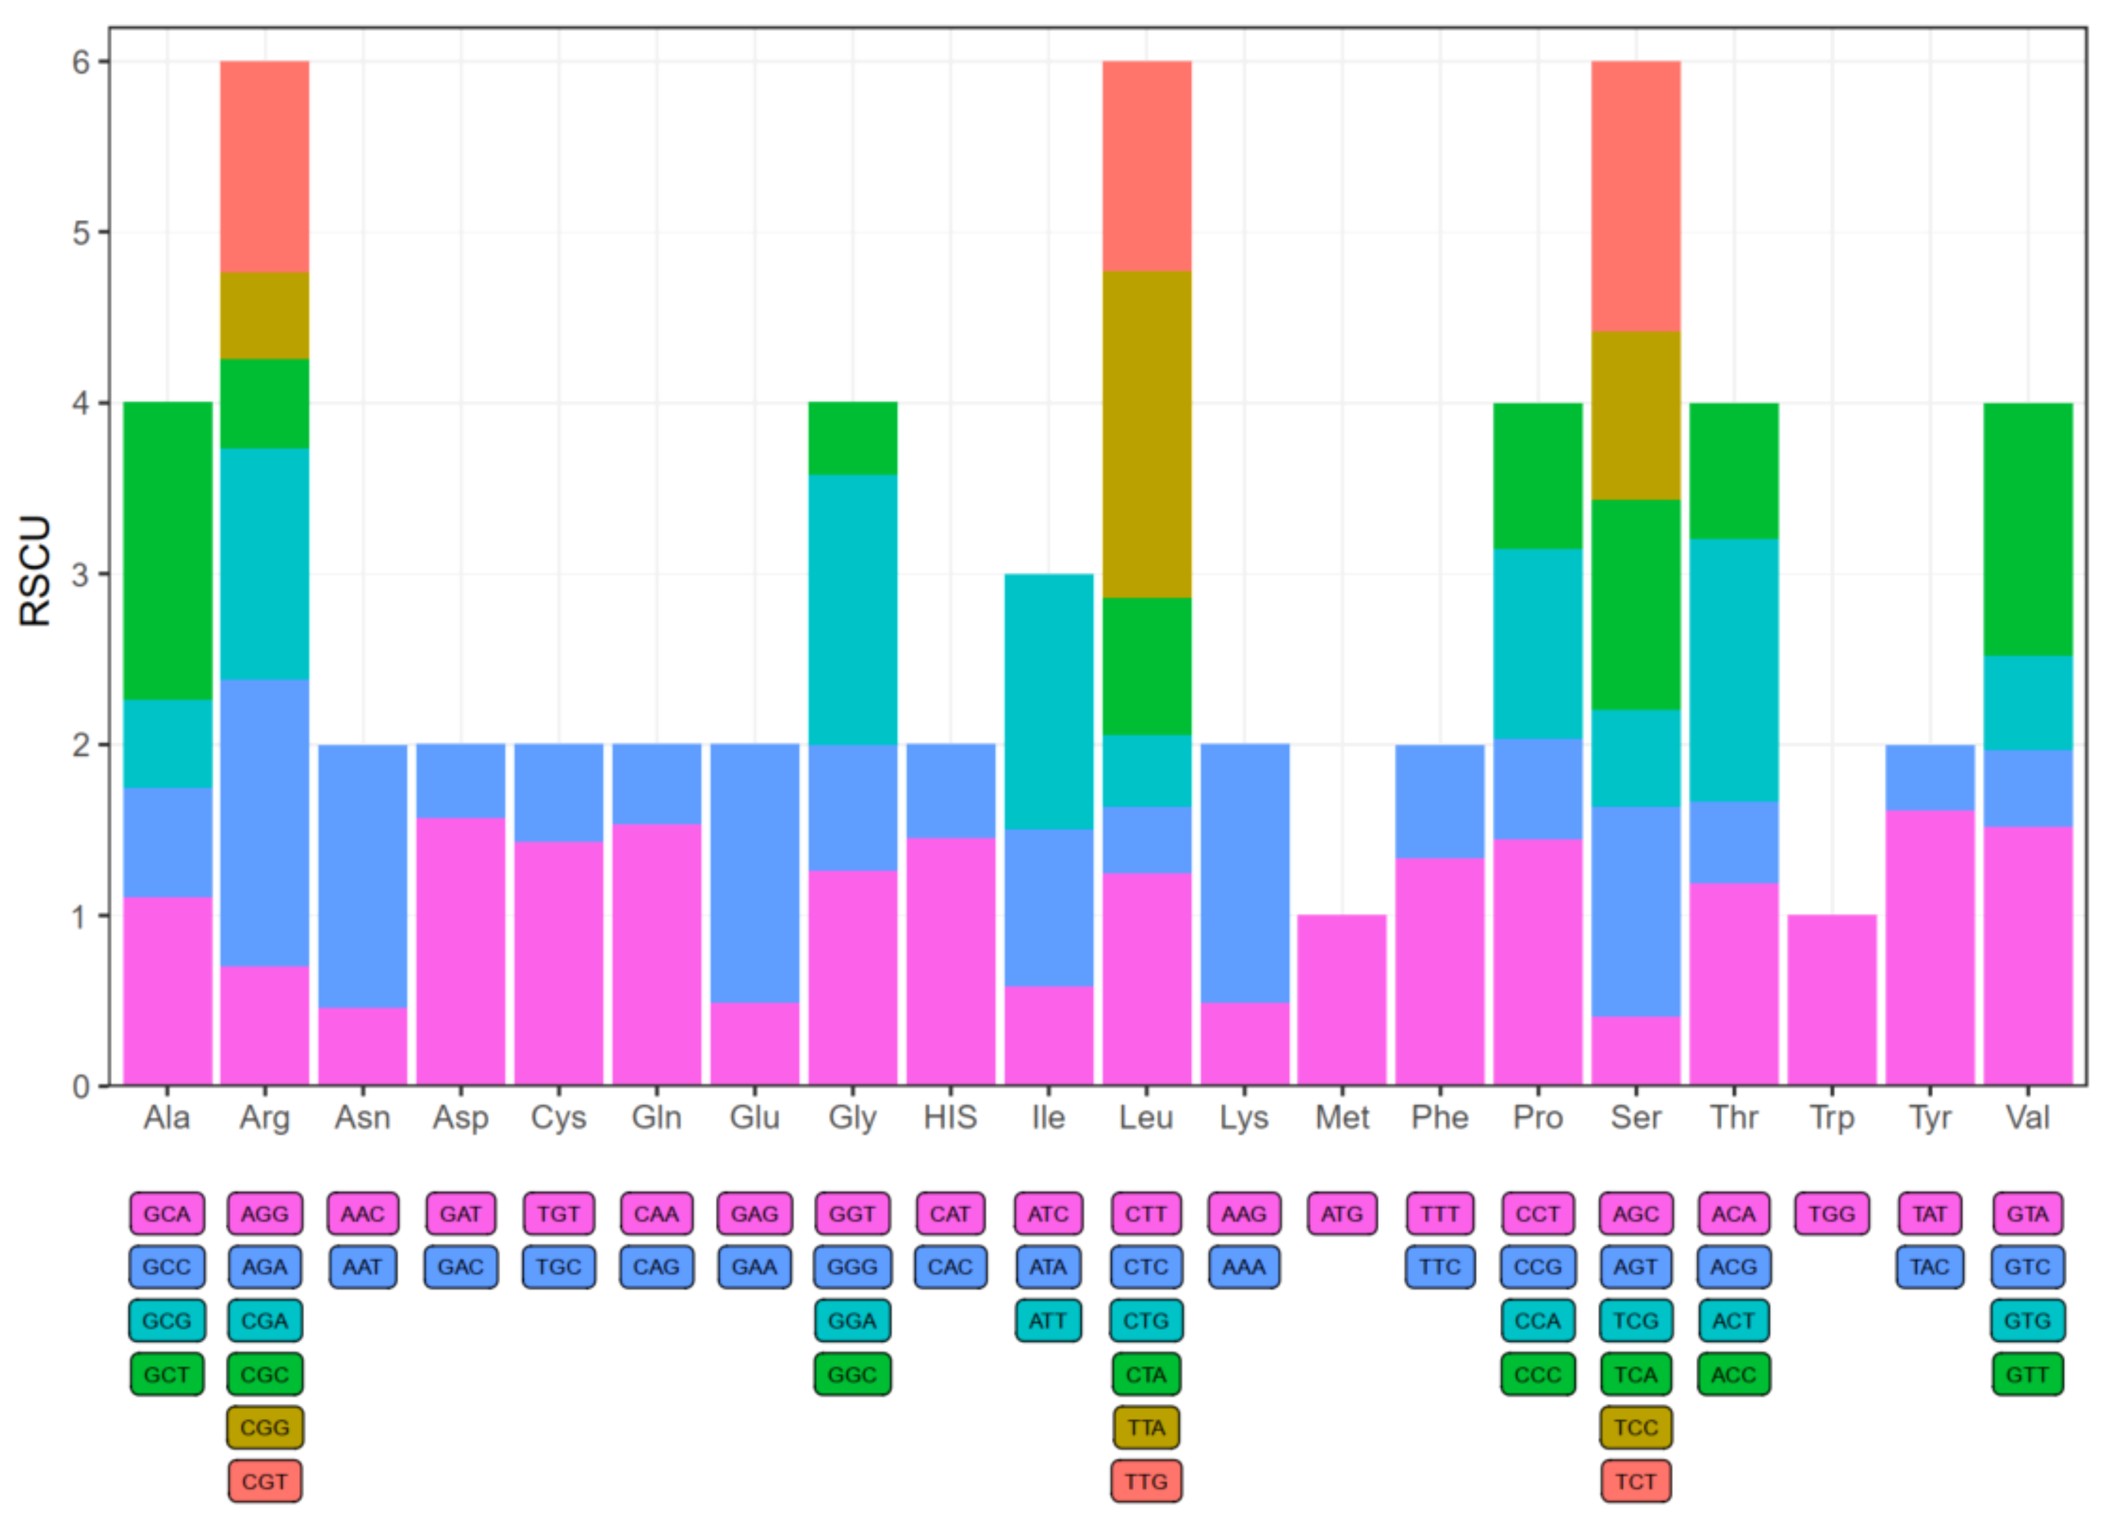Click the Trp bar
The height and width of the screenshot is (1520, 2115).
coord(1831,1000)
